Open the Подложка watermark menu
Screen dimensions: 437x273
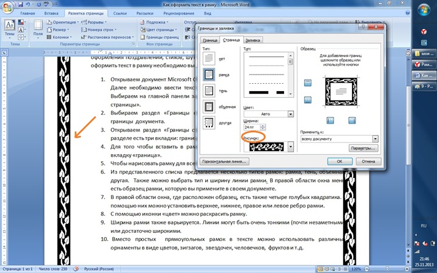[x=154, y=22]
